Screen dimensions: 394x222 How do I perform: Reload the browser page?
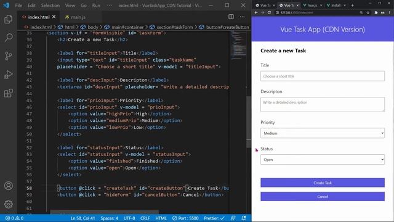click(x=269, y=12)
